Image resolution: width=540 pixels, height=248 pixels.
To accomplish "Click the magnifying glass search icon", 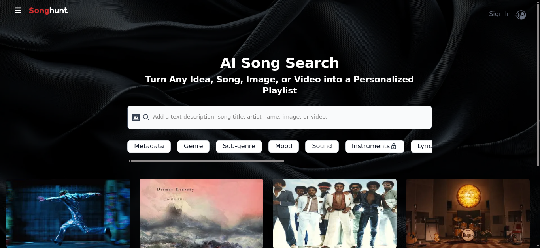I will (146, 117).
